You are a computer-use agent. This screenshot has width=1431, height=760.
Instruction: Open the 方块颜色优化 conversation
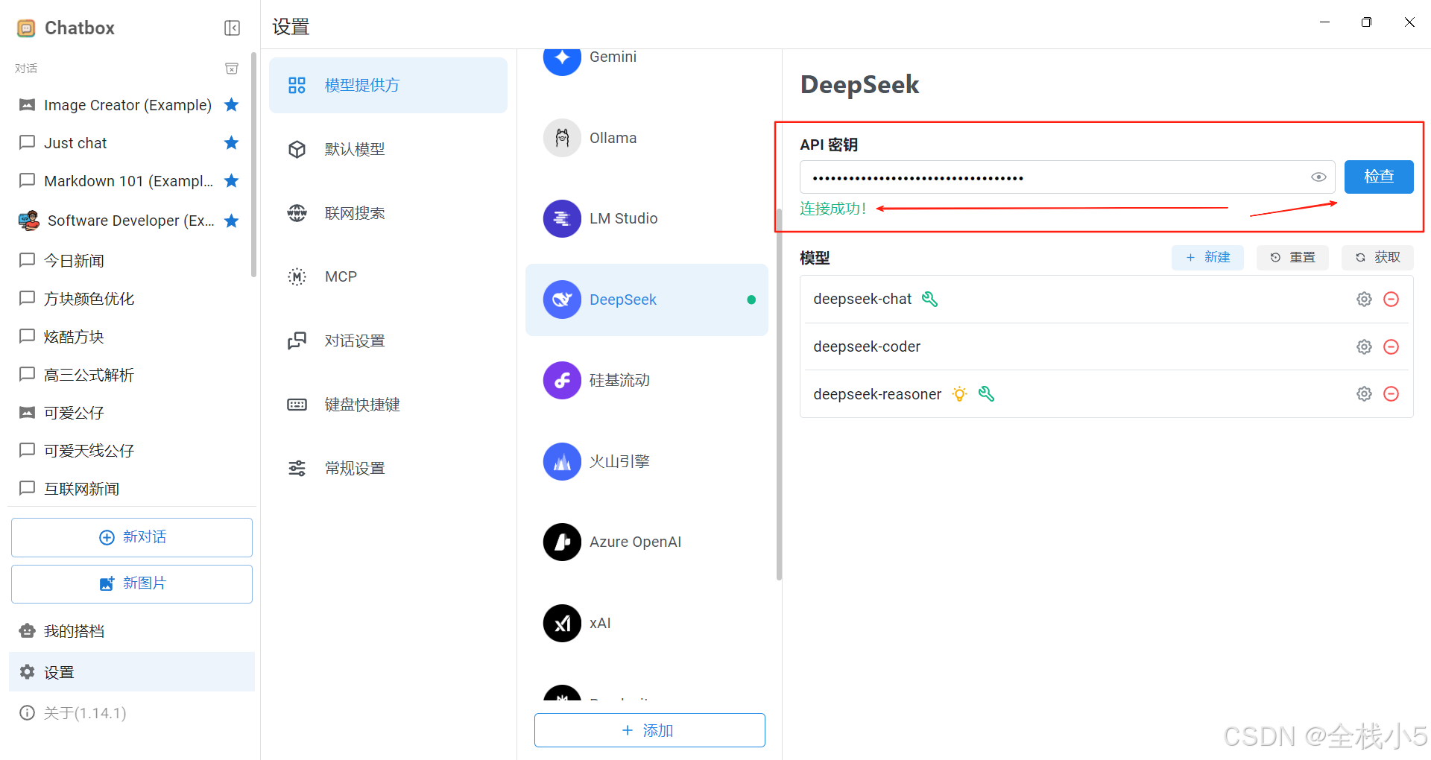[127, 299]
